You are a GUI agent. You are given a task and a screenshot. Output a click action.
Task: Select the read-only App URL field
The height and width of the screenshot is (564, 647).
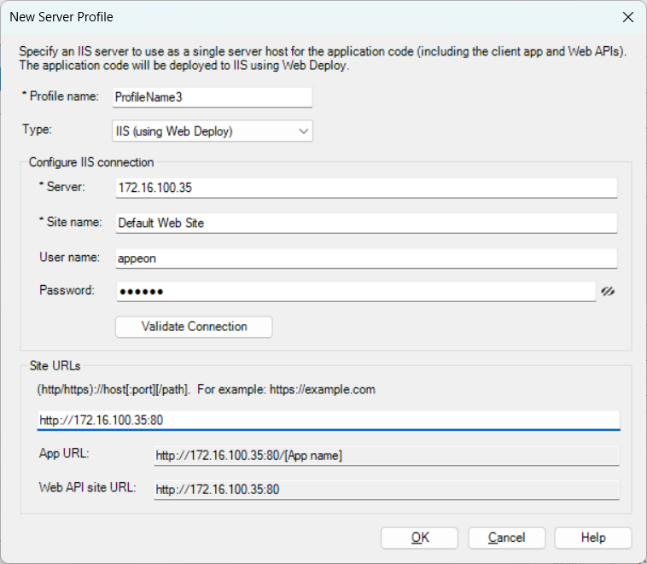(385, 456)
